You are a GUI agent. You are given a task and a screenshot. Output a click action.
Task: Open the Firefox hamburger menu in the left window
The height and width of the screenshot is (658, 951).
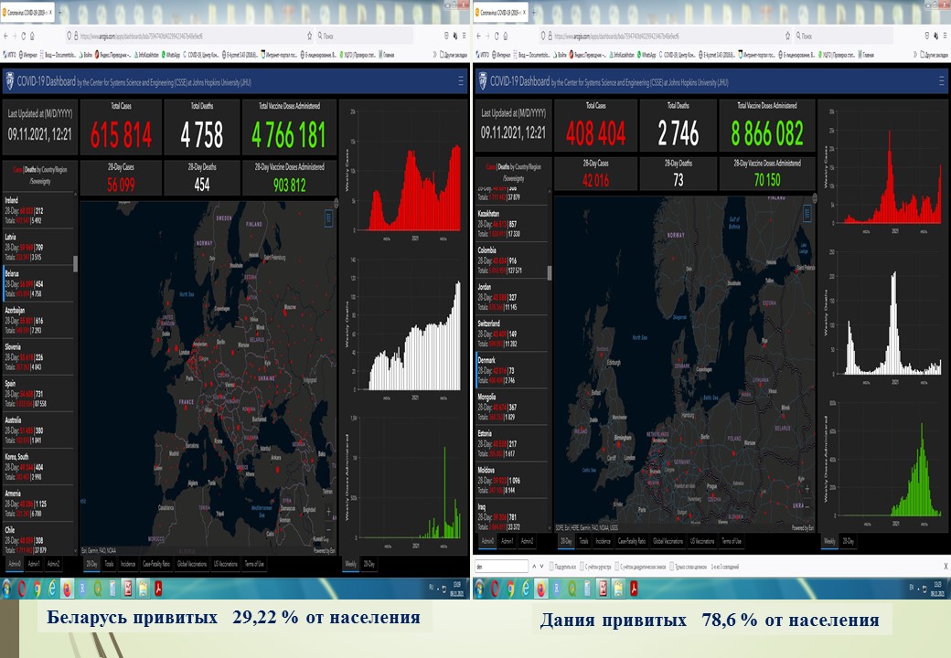tap(464, 36)
